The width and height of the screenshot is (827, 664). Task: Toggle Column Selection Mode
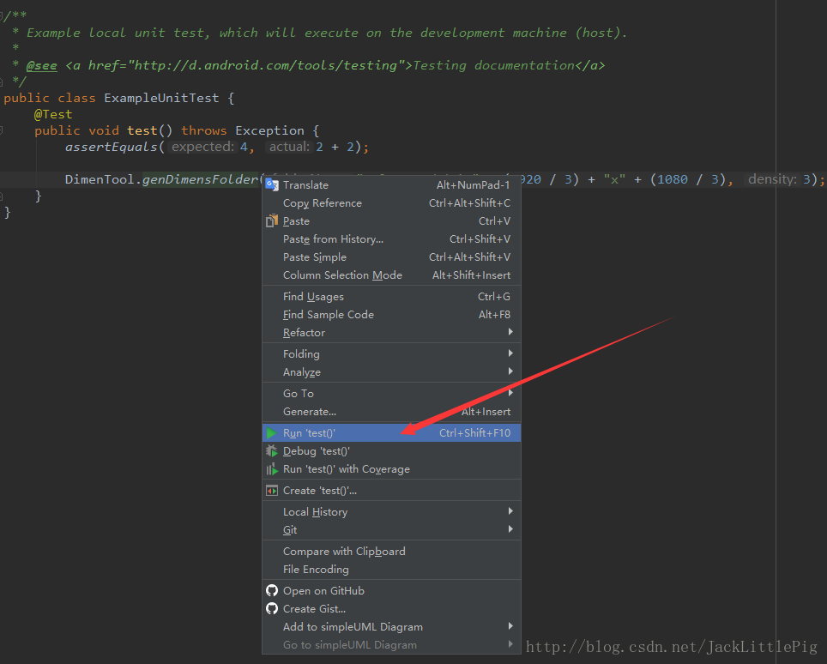pos(391,275)
